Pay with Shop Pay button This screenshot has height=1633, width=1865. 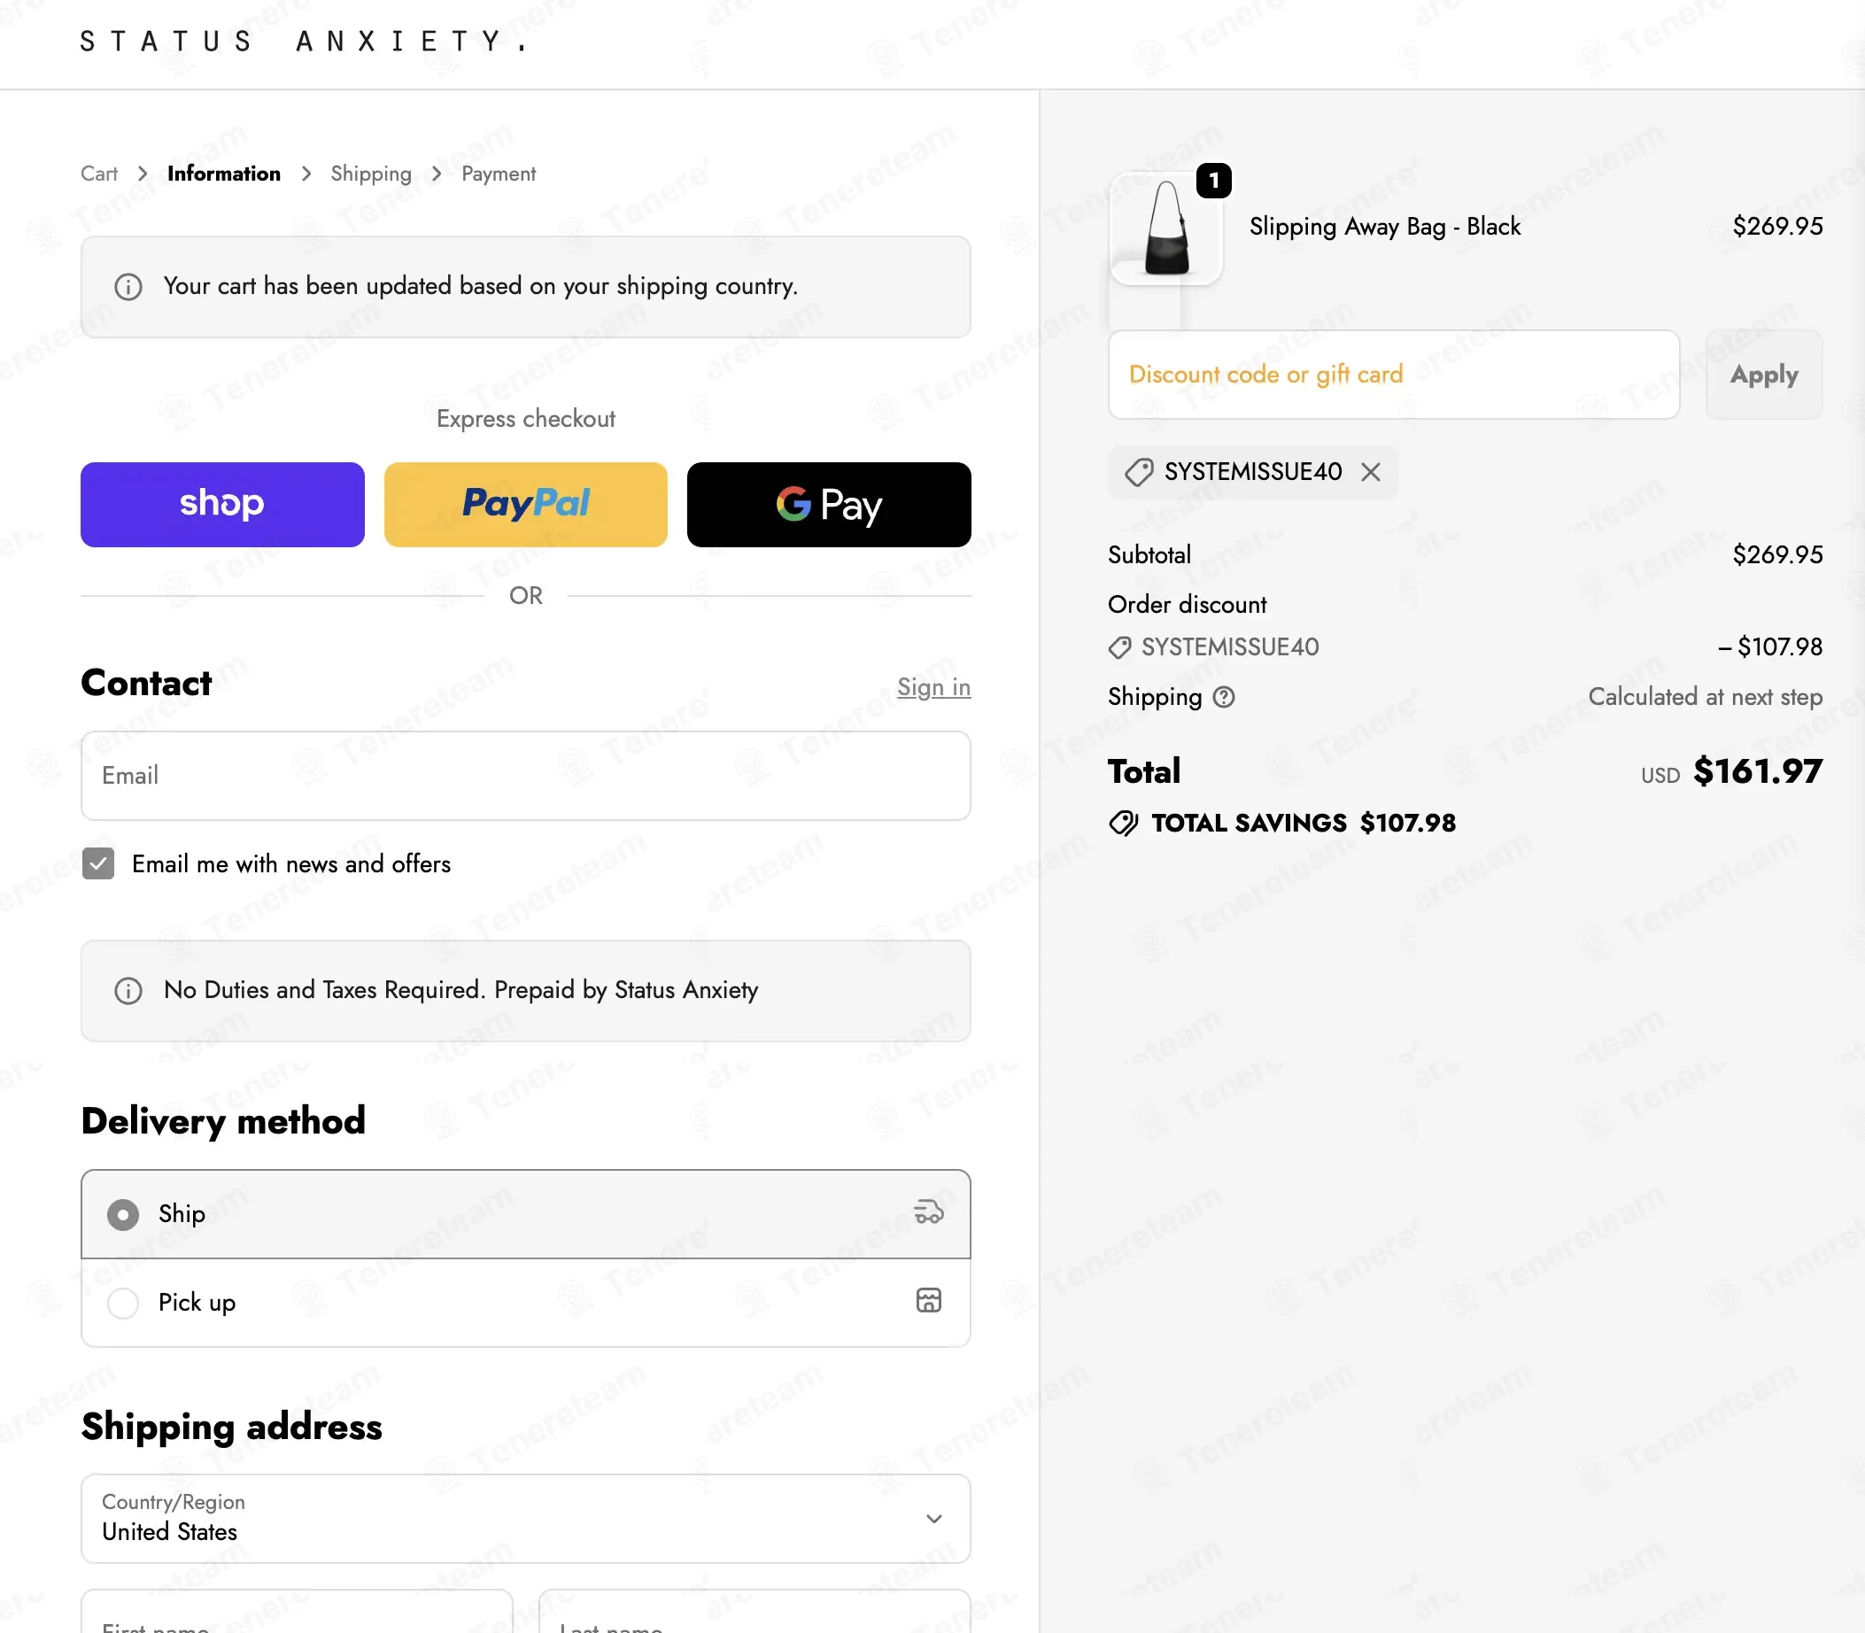222,504
